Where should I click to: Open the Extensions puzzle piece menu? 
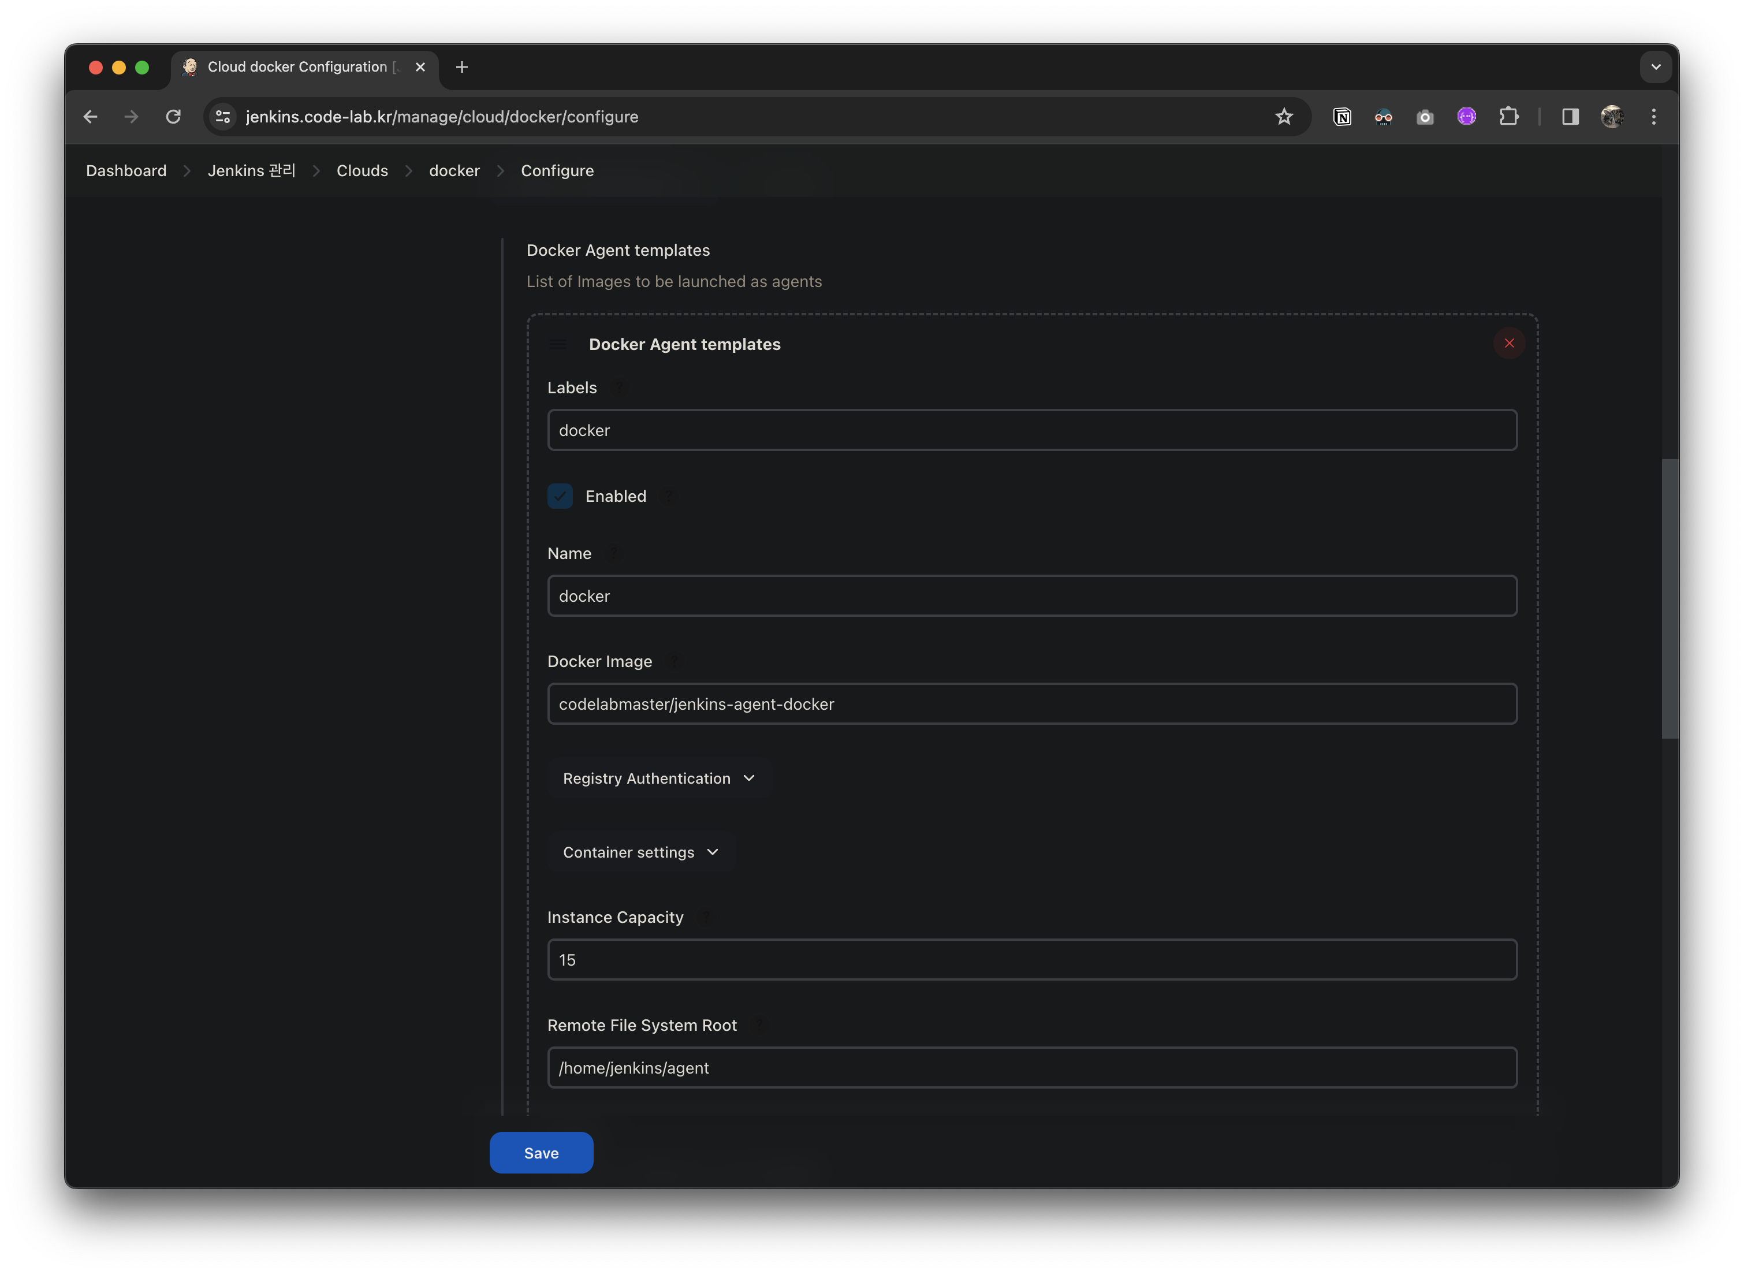[1508, 117]
